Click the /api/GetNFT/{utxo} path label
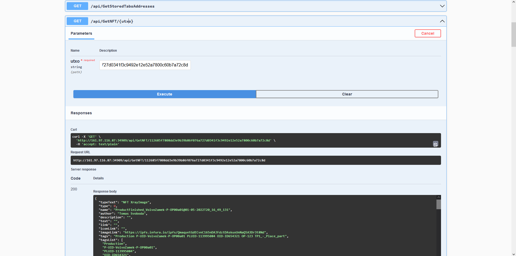Viewport: 516px width, 256px height. pos(112,21)
